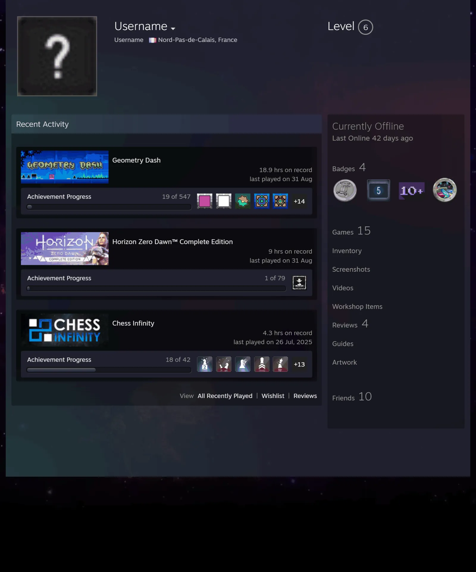Click the Geometry Dash achievement progress bar
Viewport: 476px width, 572px height.
pos(109,207)
